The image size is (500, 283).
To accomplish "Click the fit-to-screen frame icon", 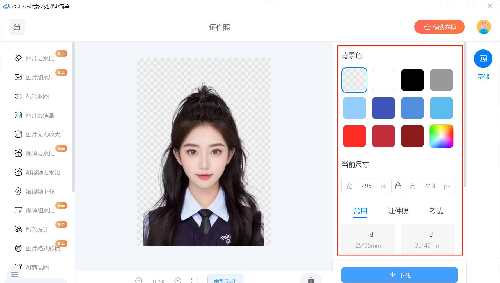I will [x=195, y=280].
